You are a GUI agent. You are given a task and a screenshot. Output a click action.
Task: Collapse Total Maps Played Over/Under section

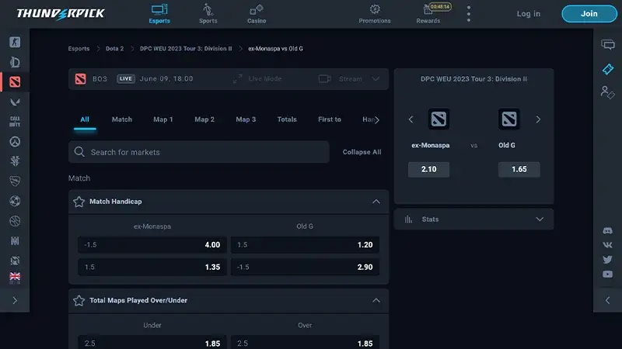point(376,301)
